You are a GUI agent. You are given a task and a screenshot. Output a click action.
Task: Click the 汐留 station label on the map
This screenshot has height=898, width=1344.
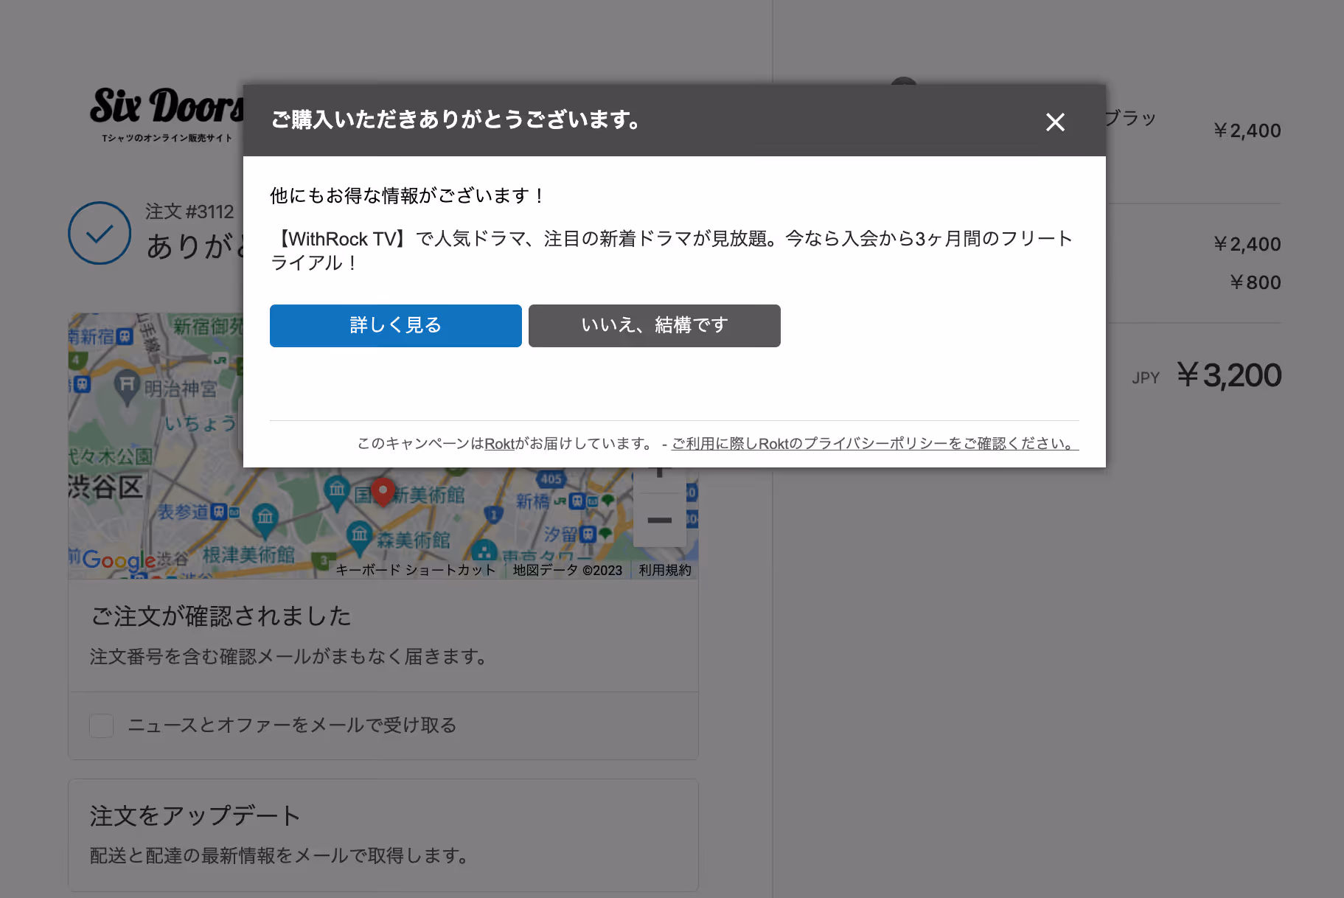(561, 534)
